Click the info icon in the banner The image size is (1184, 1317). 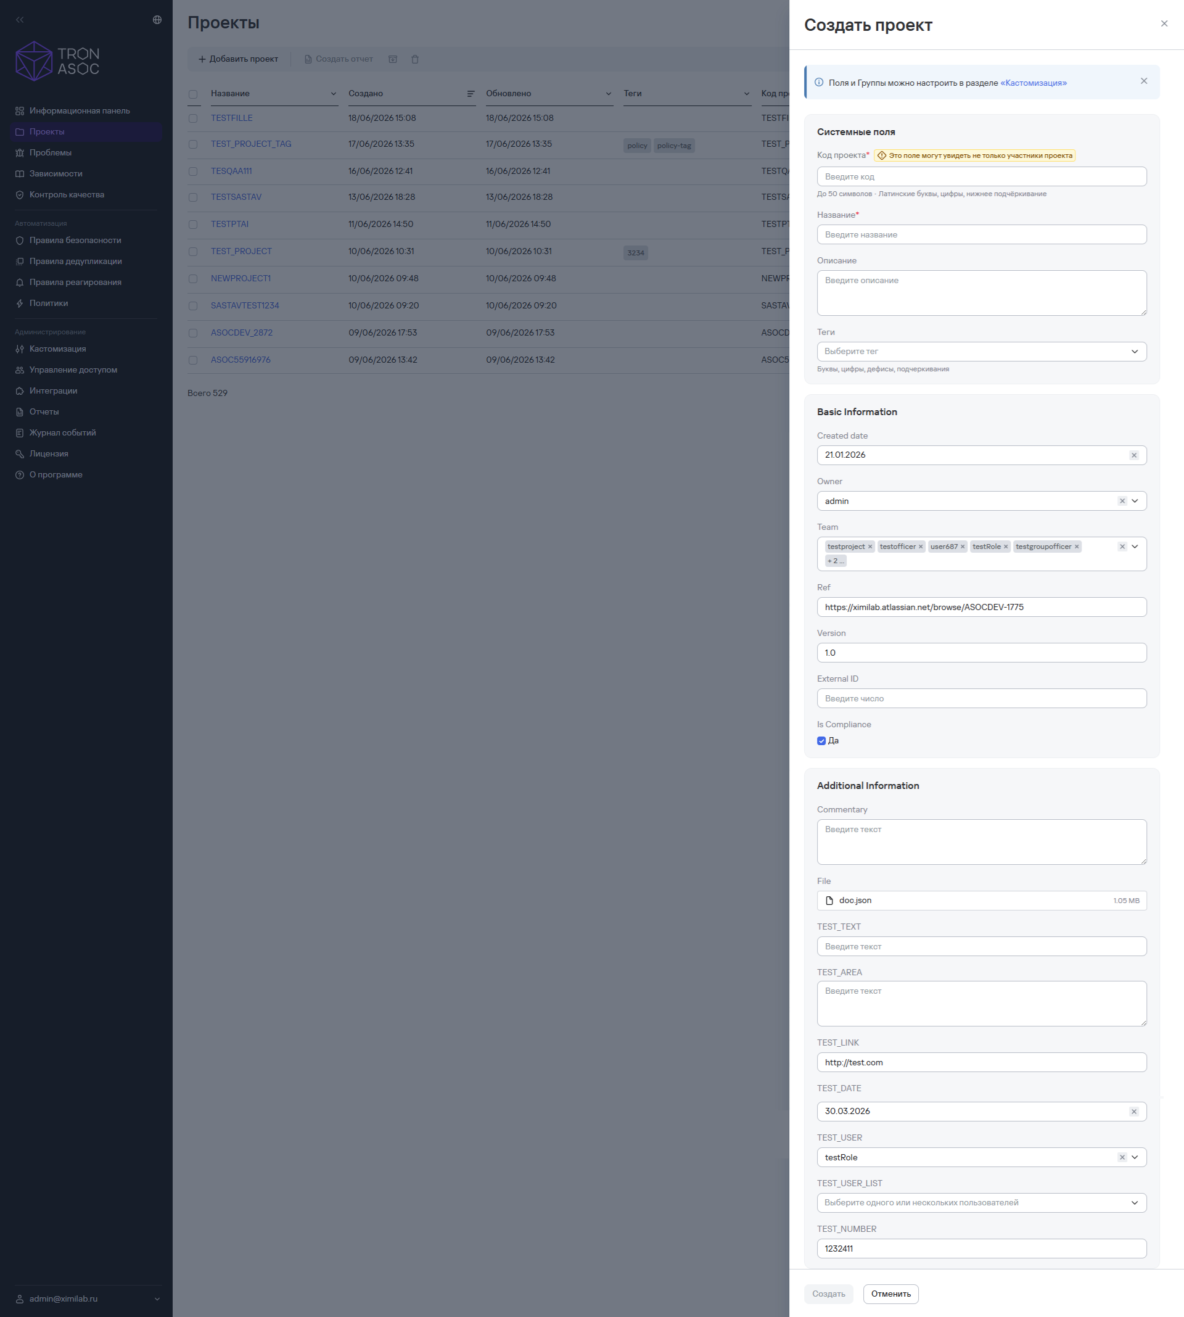(819, 83)
